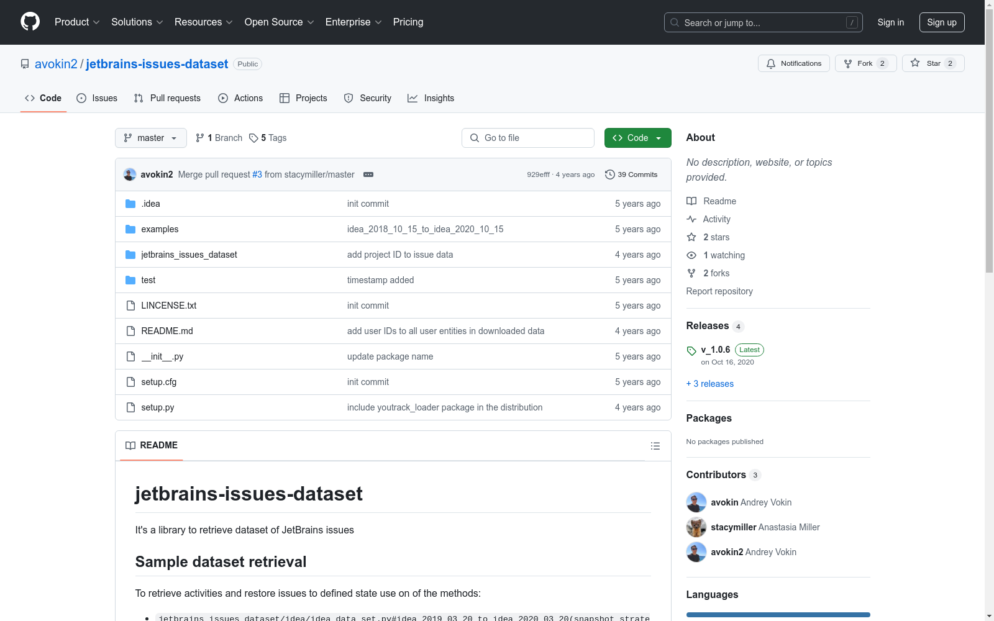The height and width of the screenshot is (621, 994).
Task: Click the tag icon beside 5 Tags
Action: pyautogui.click(x=253, y=138)
